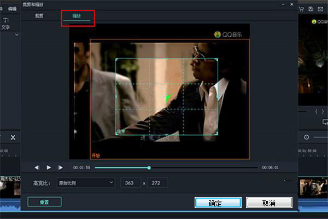
Task: Switch to the 裁剪 crop tab
Action: pos(39,16)
